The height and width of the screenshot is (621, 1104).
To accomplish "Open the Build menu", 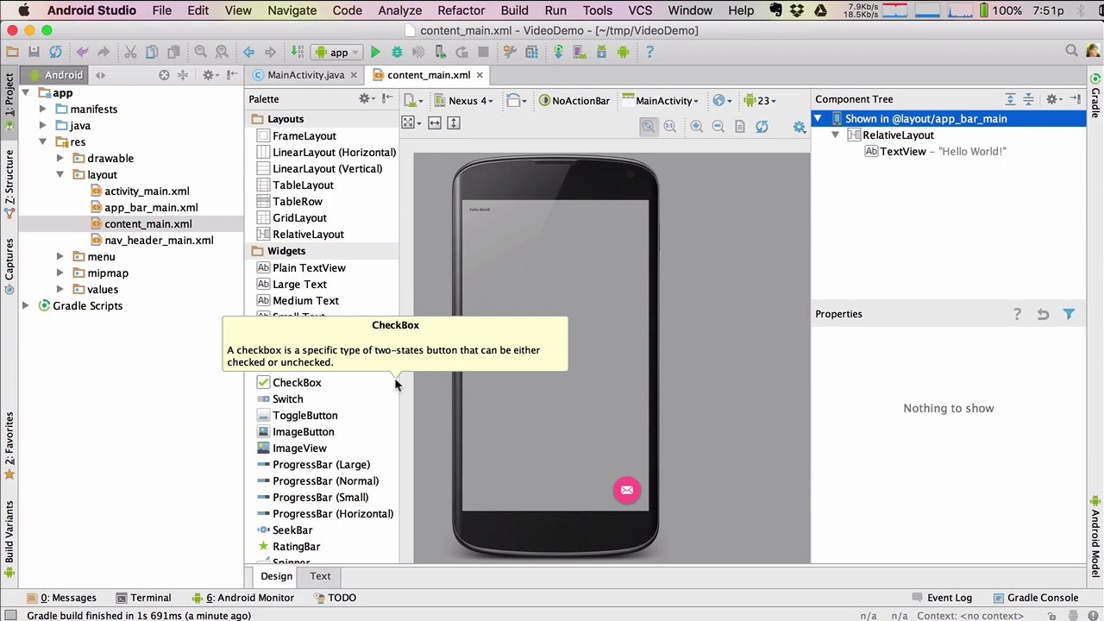I will coord(514,10).
